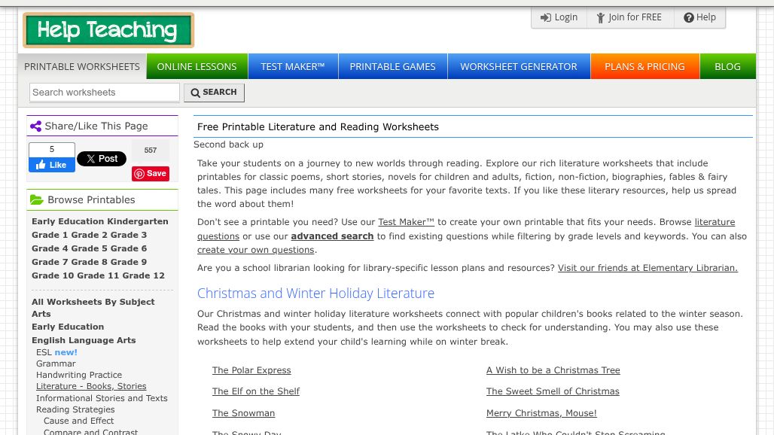Select PLANS & PRICING in the navigation
Image resolution: width=774 pixels, height=435 pixels.
(x=644, y=66)
